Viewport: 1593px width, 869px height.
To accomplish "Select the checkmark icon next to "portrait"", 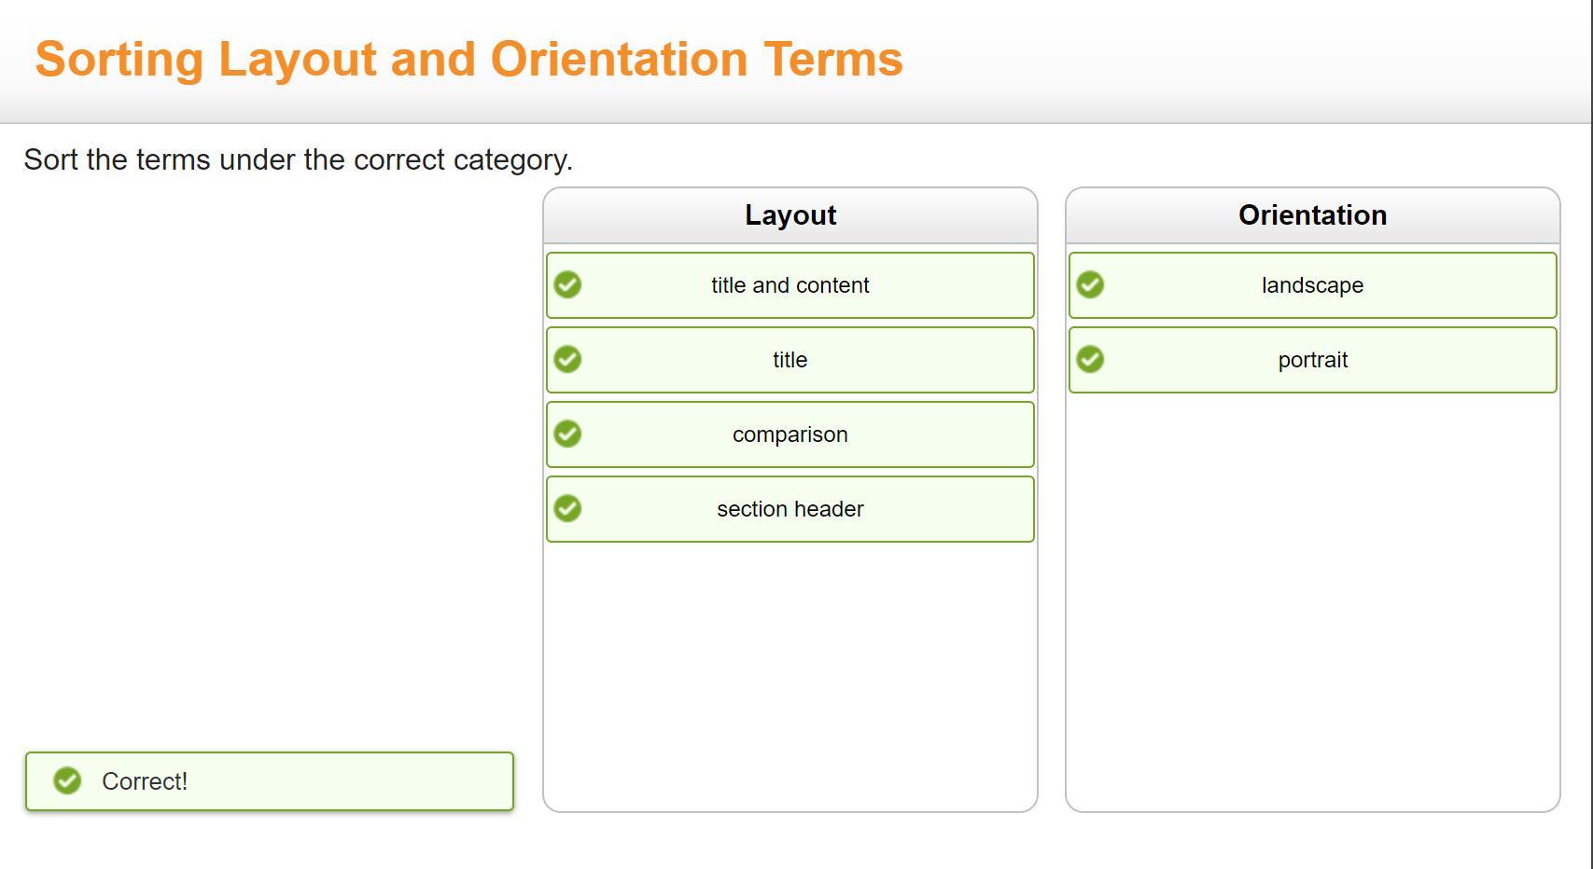I will (x=1090, y=359).
